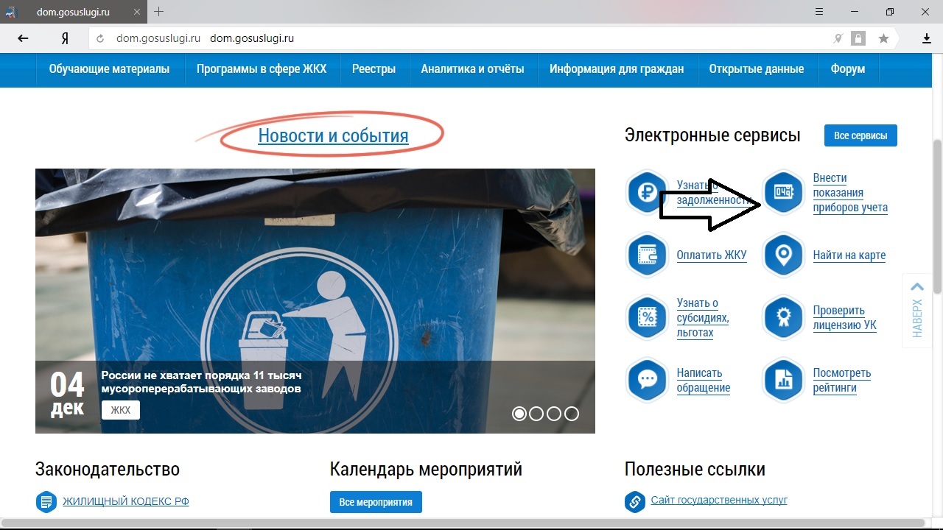The width and height of the screenshot is (943, 530).
Task: Click the Узнать о субсидиях, льготах icon
Action: click(x=647, y=317)
